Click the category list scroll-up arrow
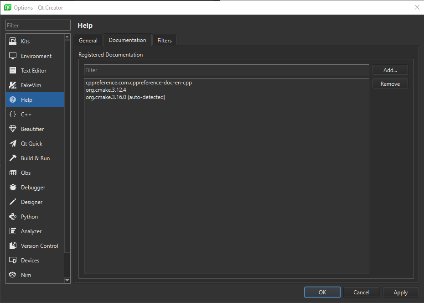Viewport: 424px width, 303px height. tap(67, 37)
